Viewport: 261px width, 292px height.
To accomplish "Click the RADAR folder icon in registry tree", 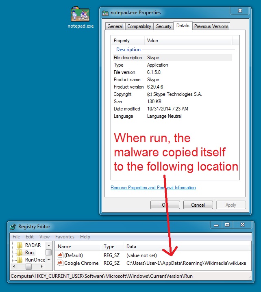I will click(x=20, y=245).
